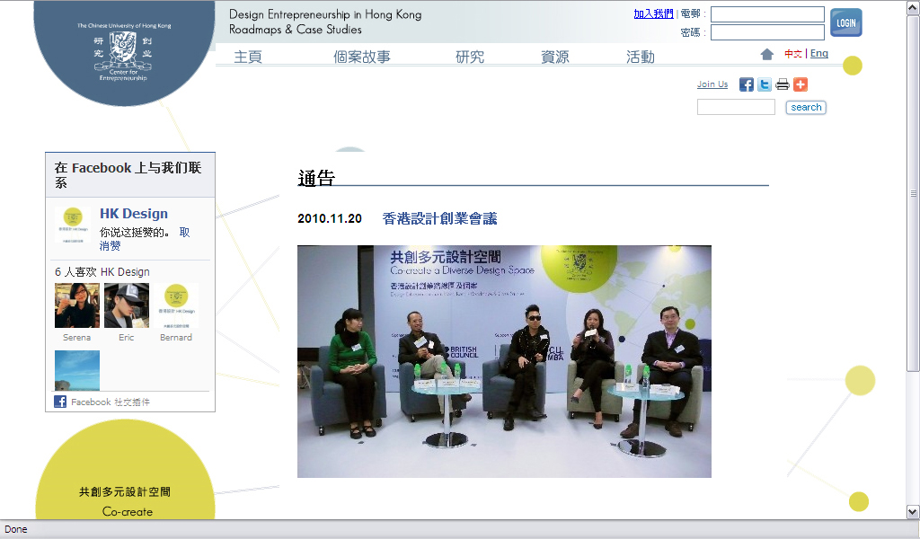Click the vertical scrollbar thumb
Viewport: 920px width, 539px height.
click(x=913, y=193)
